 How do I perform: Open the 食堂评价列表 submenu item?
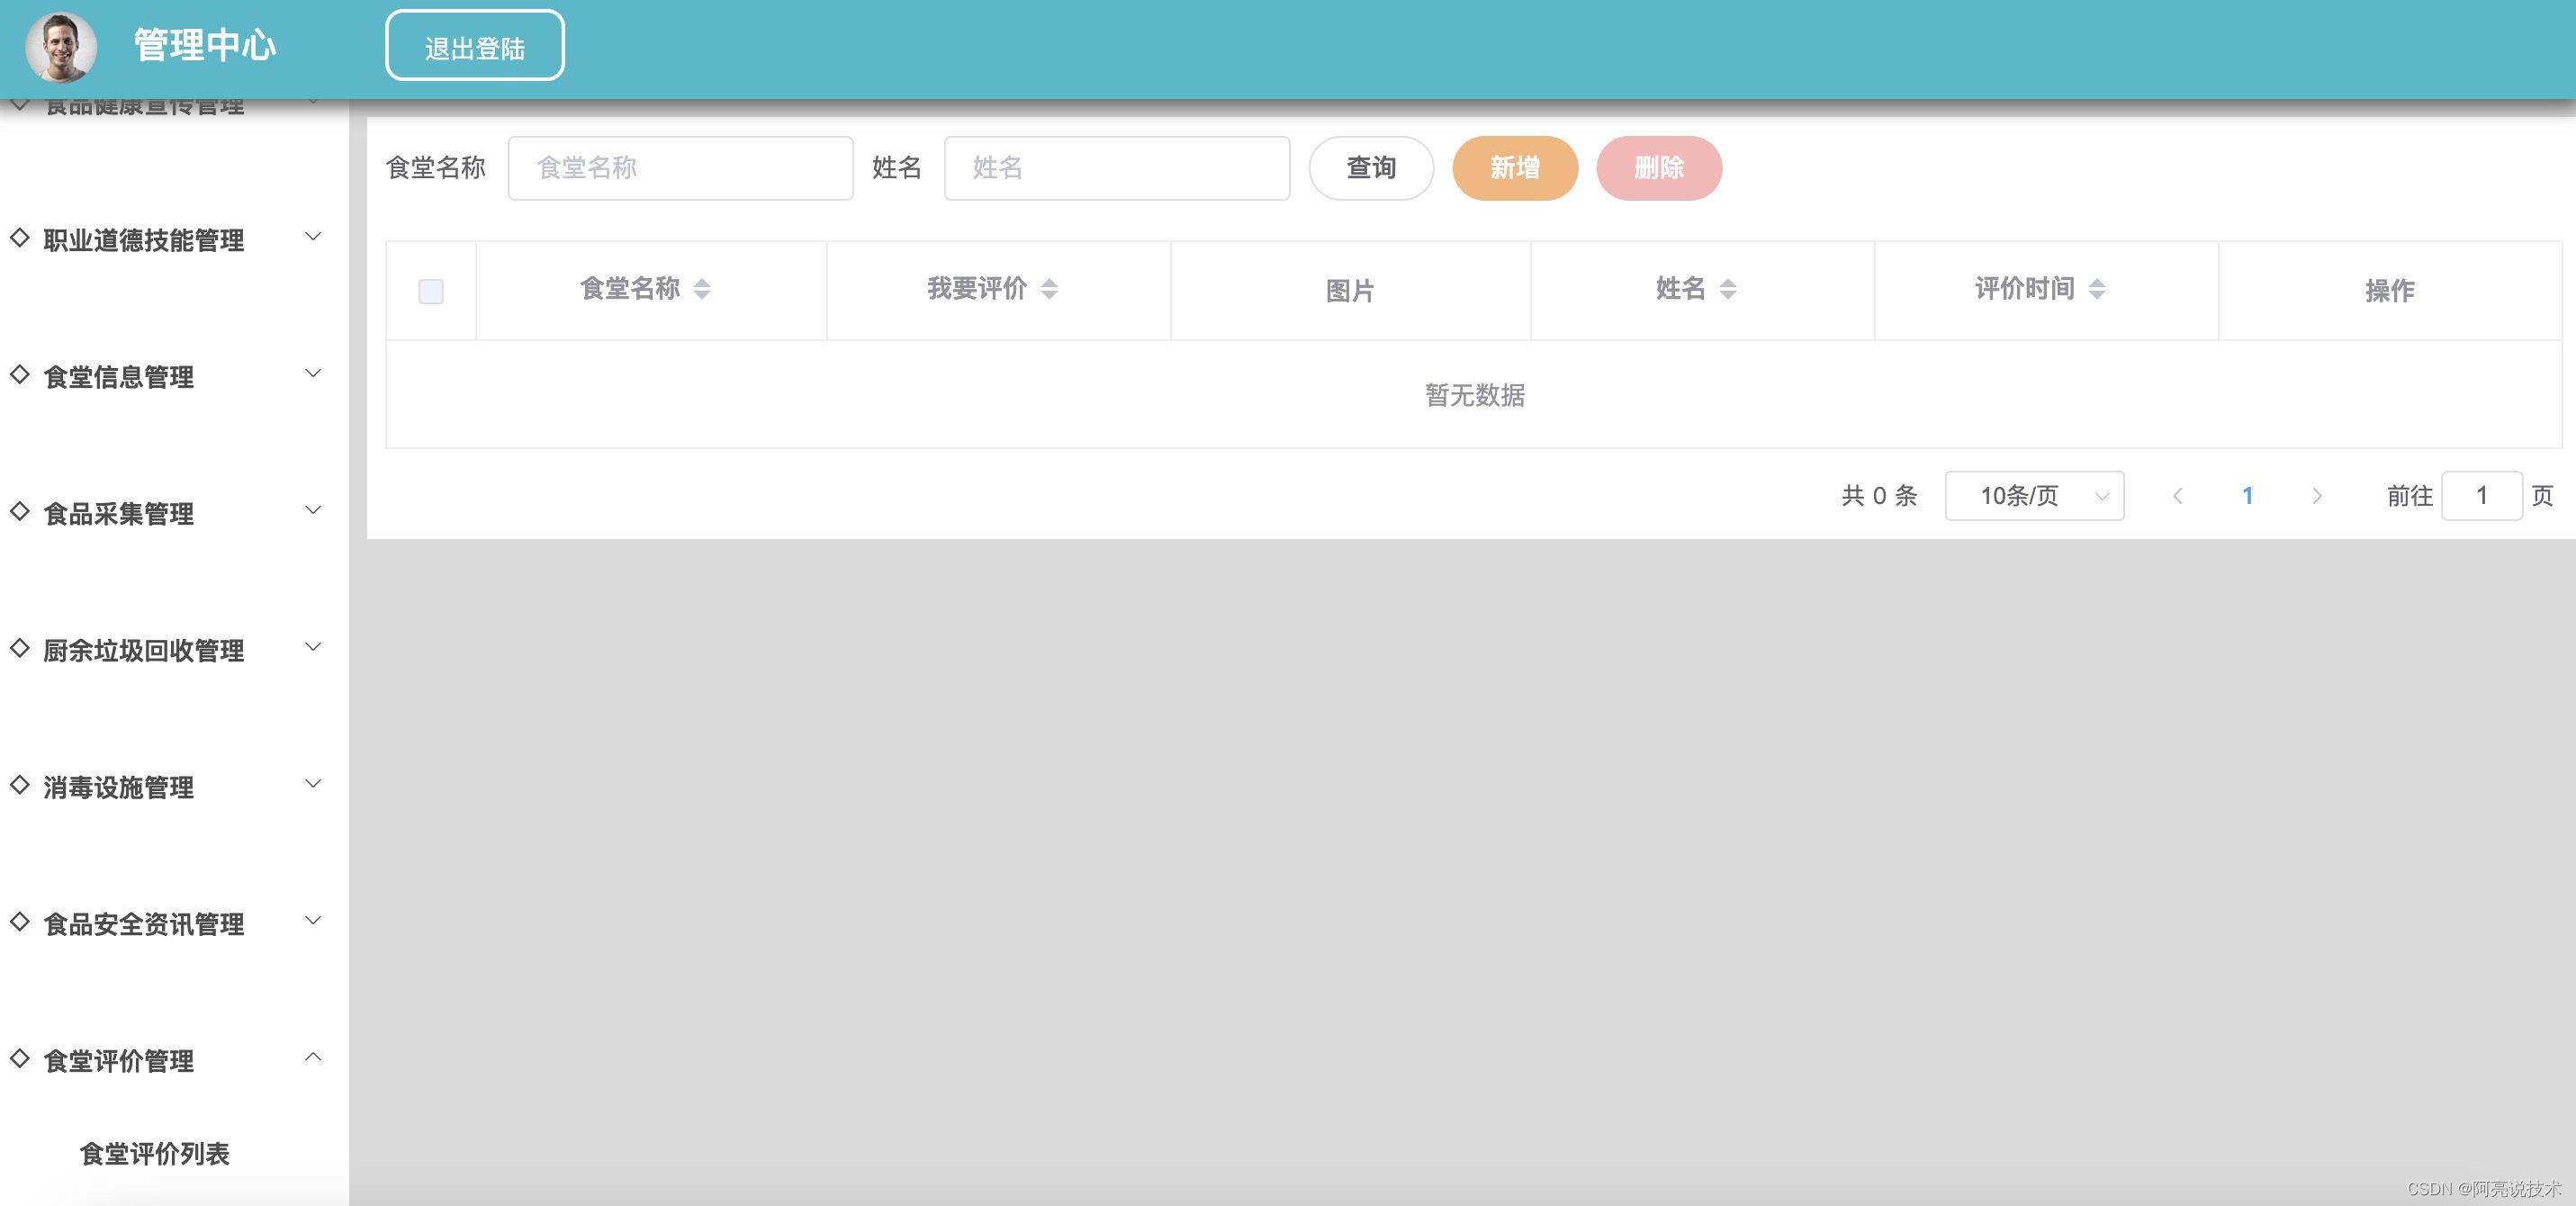point(155,1153)
